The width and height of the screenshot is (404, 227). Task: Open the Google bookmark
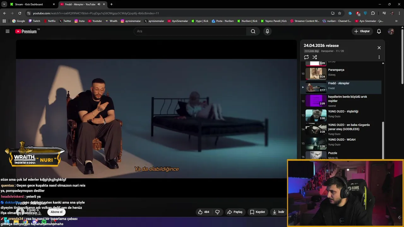pyautogui.click(x=18, y=21)
